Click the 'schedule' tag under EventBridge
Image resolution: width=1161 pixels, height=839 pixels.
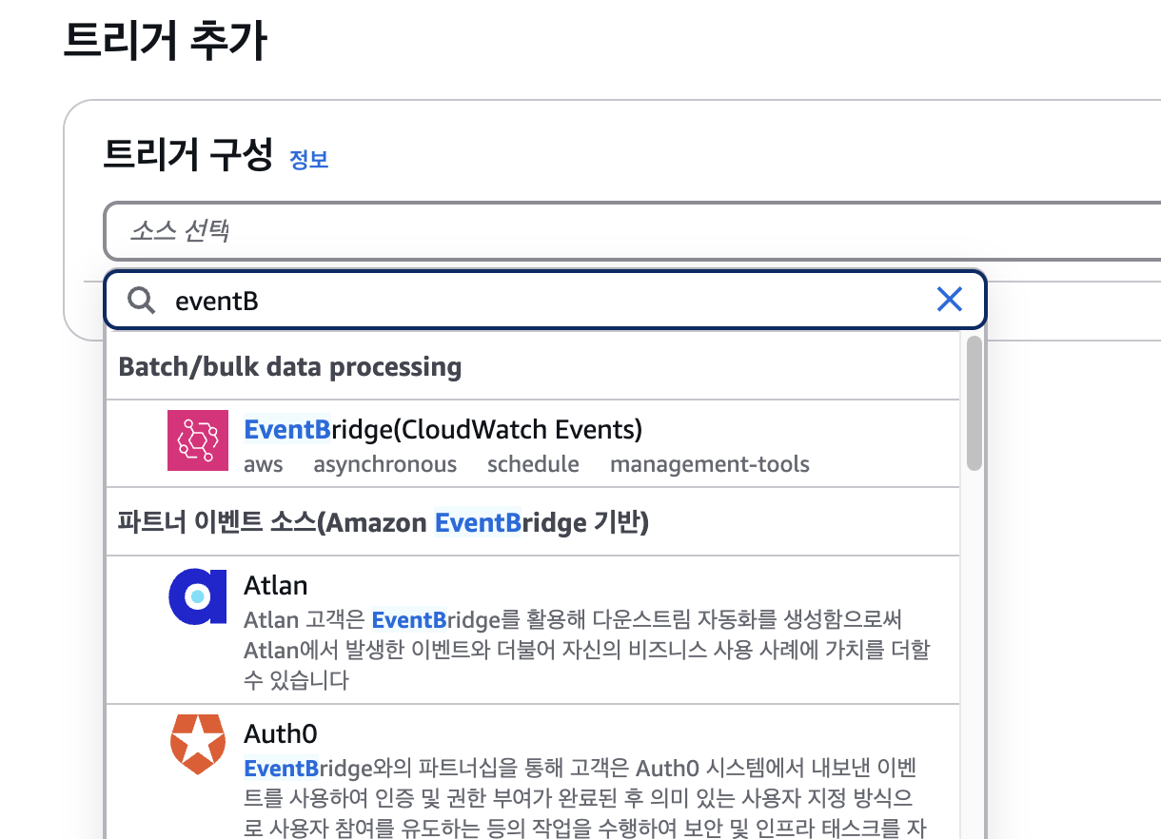pyautogui.click(x=533, y=464)
